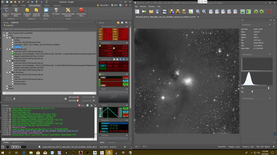Toggle the Cool Down step marker

(x=13, y=45)
